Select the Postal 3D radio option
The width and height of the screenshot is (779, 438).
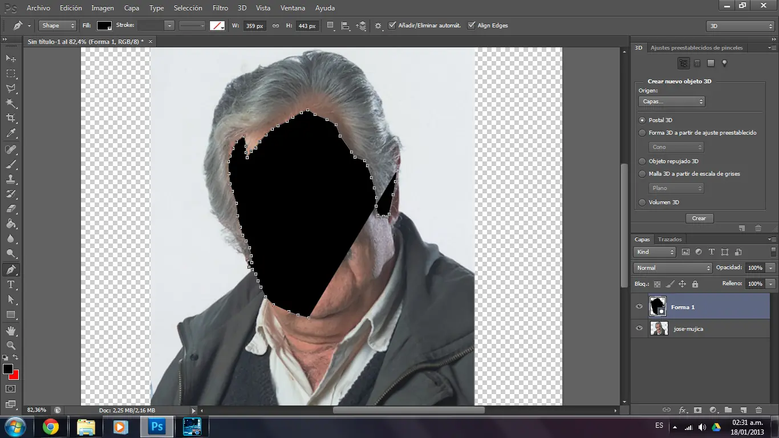pyautogui.click(x=643, y=120)
